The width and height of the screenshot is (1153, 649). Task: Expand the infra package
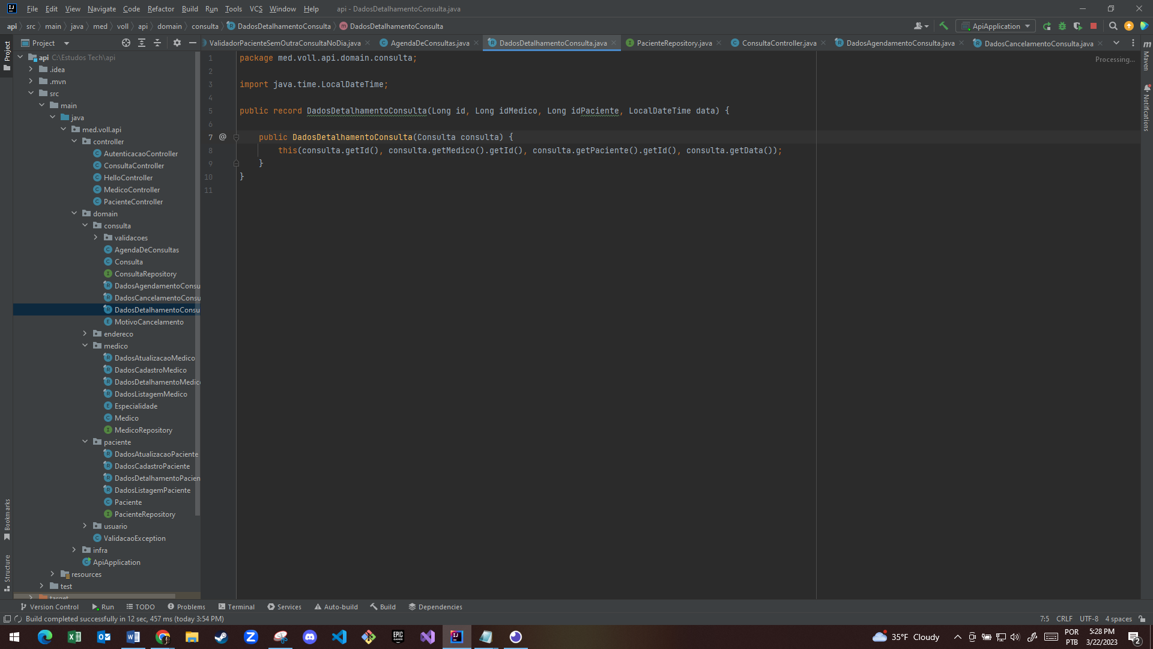click(x=74, y=550)
